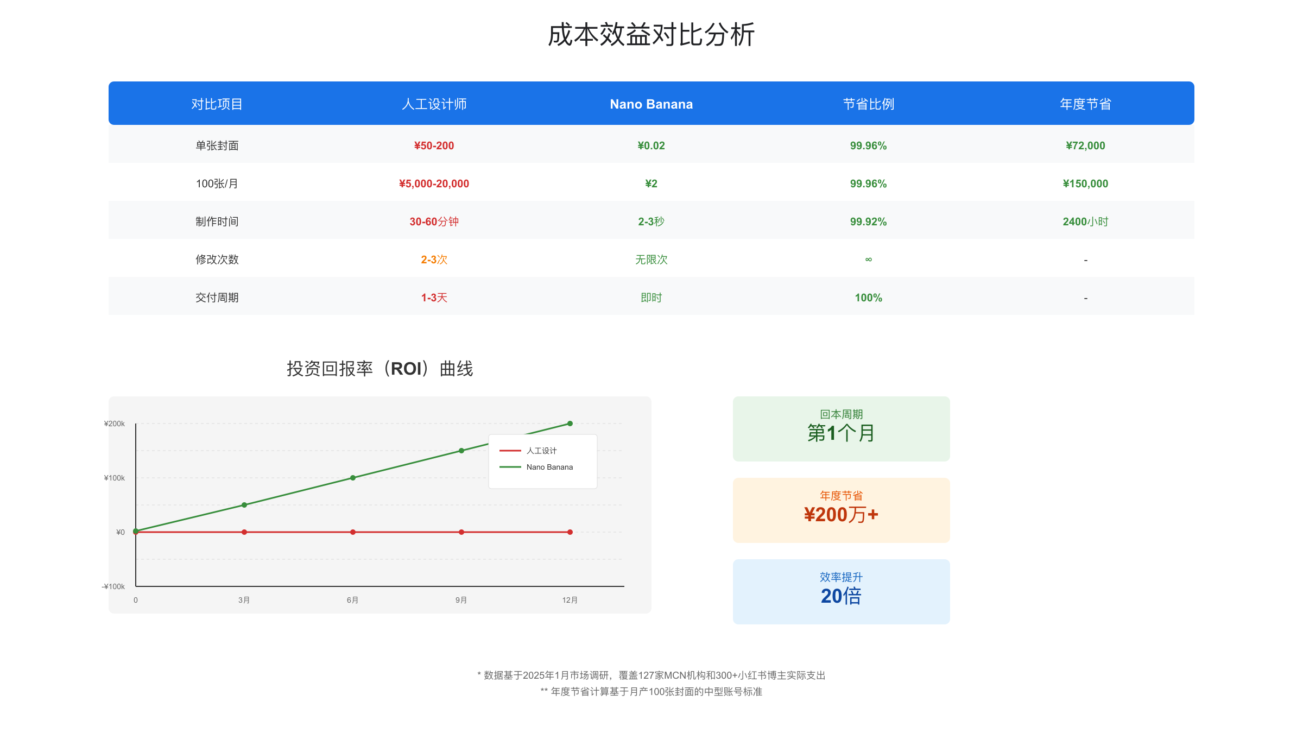Select the ¥150,000 annual savings cell
This screenshot has width=1303, height=733.
coord(1085,184)
